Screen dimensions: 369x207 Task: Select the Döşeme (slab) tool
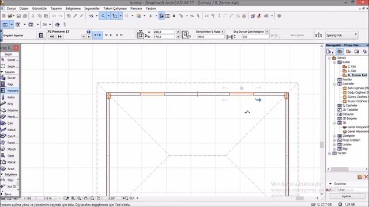point(9,110)
